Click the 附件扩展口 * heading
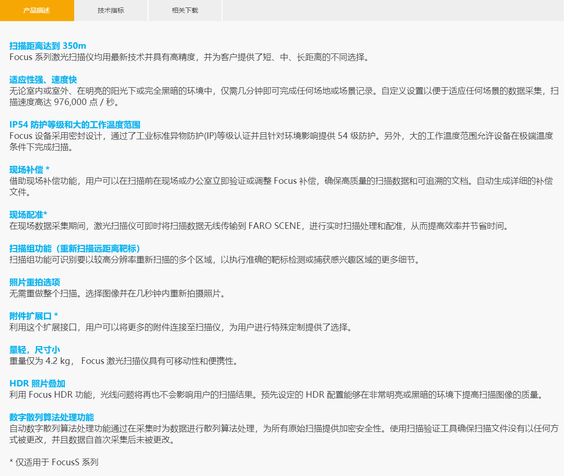 [34, 316]
